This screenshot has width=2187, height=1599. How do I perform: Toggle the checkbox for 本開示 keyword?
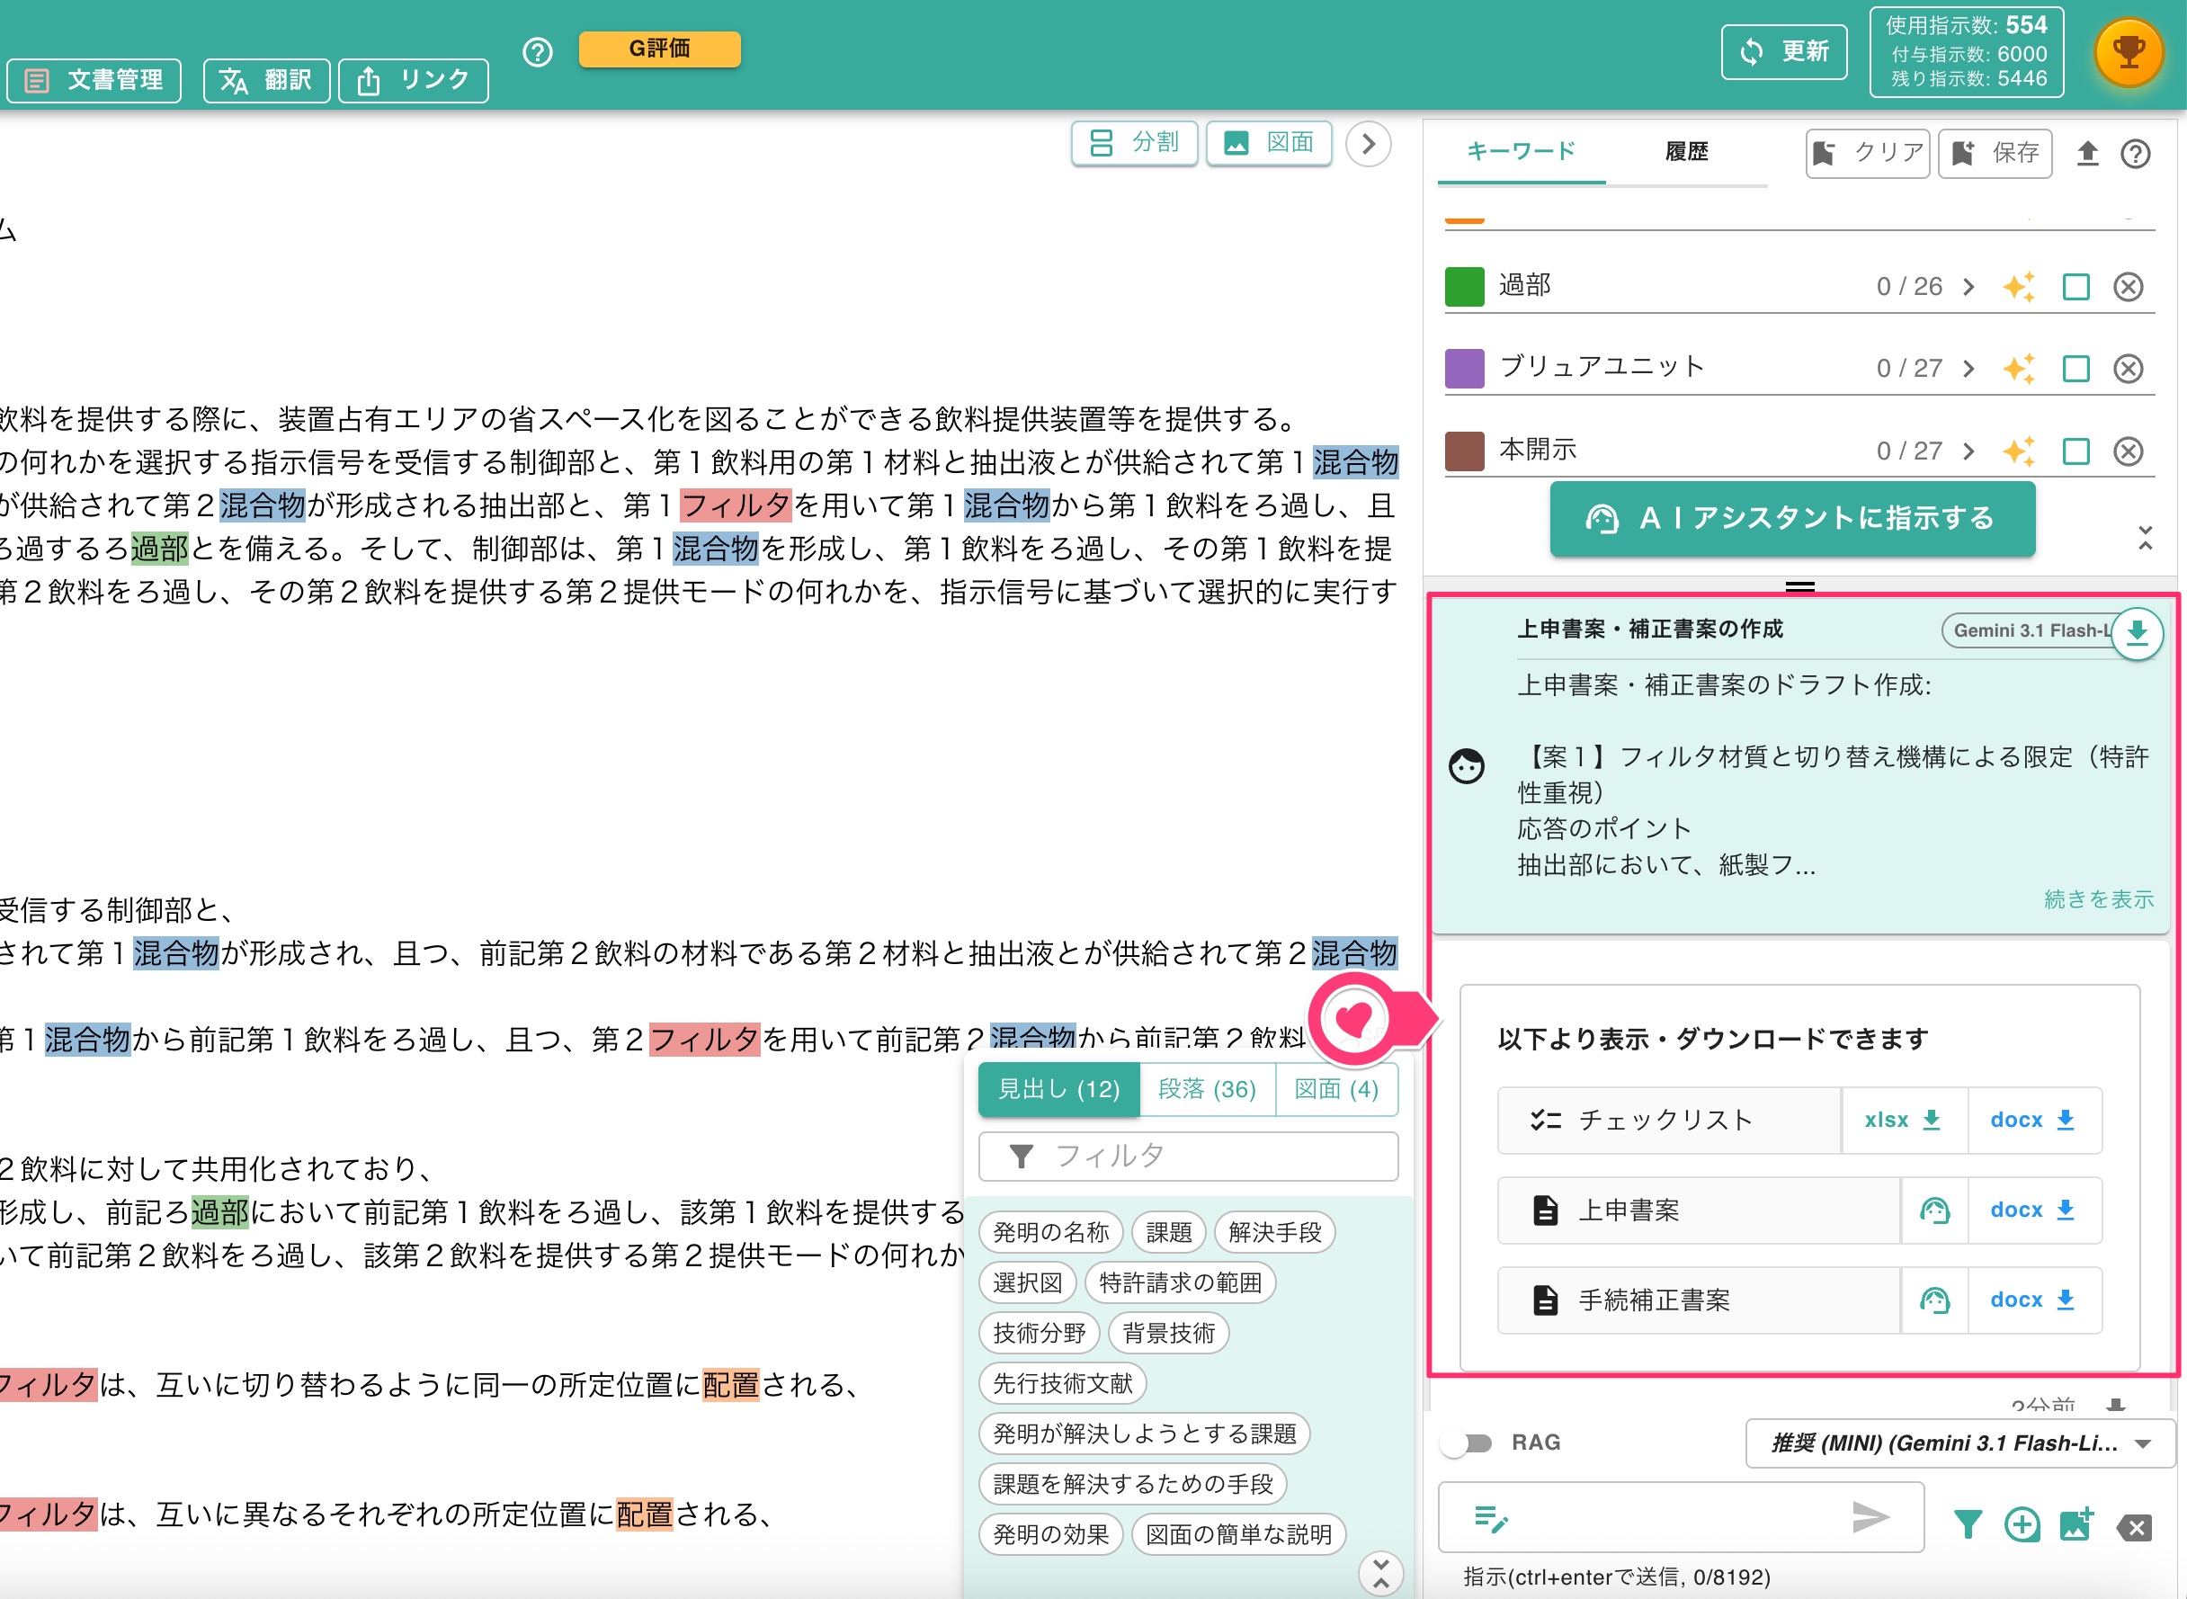[2075, 451]
